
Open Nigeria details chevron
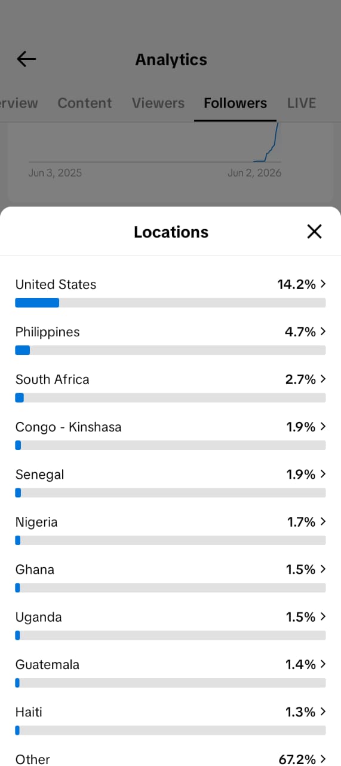tap(323, 522)
